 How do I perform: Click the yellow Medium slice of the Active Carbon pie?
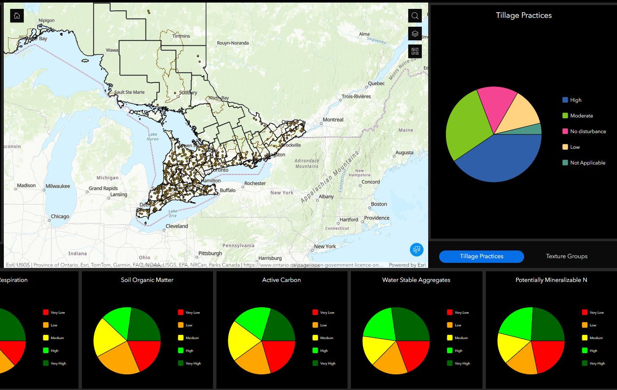242,339
